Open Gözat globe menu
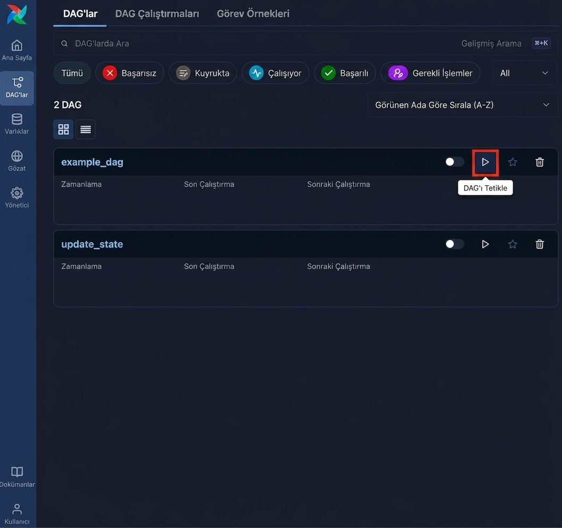This screenshot has width=562, height=528. [17, 161]
